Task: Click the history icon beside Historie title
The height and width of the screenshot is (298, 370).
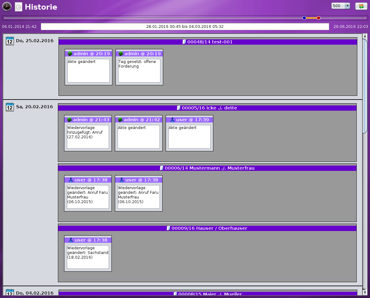Action: click(x=19, y=7)
